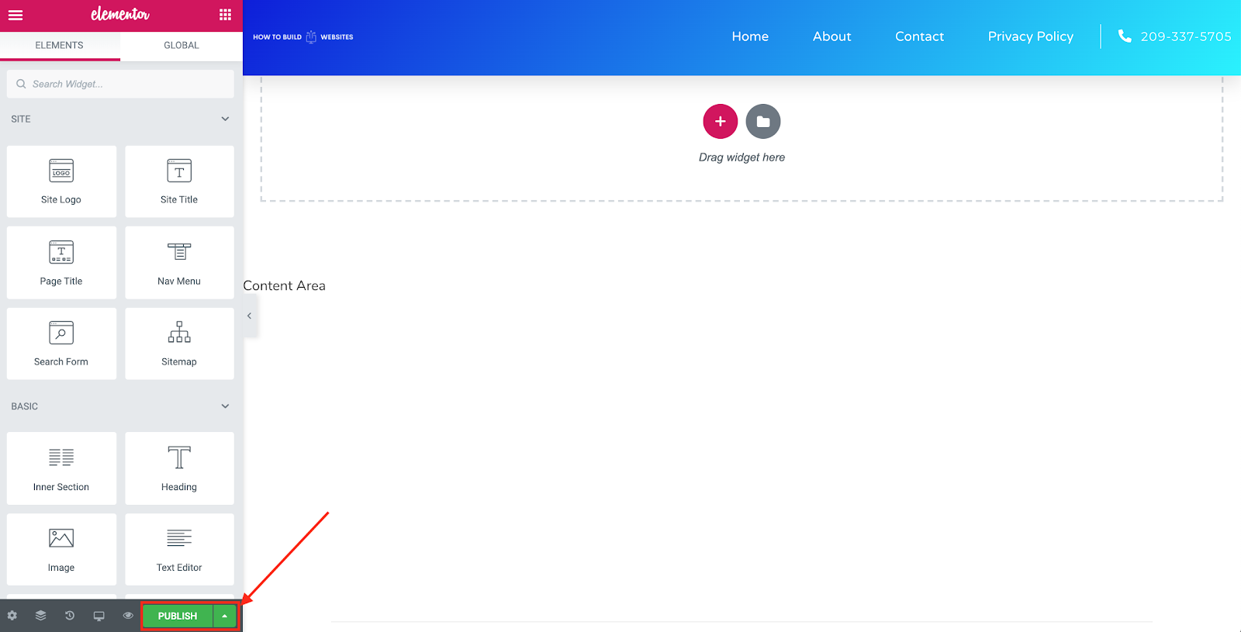Pick the Nav Menu widget
This screenshot has height=632, width=1241.
coord(179,263)
